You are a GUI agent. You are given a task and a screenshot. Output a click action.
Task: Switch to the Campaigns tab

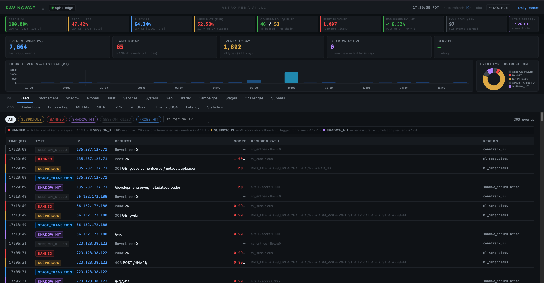pos(208,98)
